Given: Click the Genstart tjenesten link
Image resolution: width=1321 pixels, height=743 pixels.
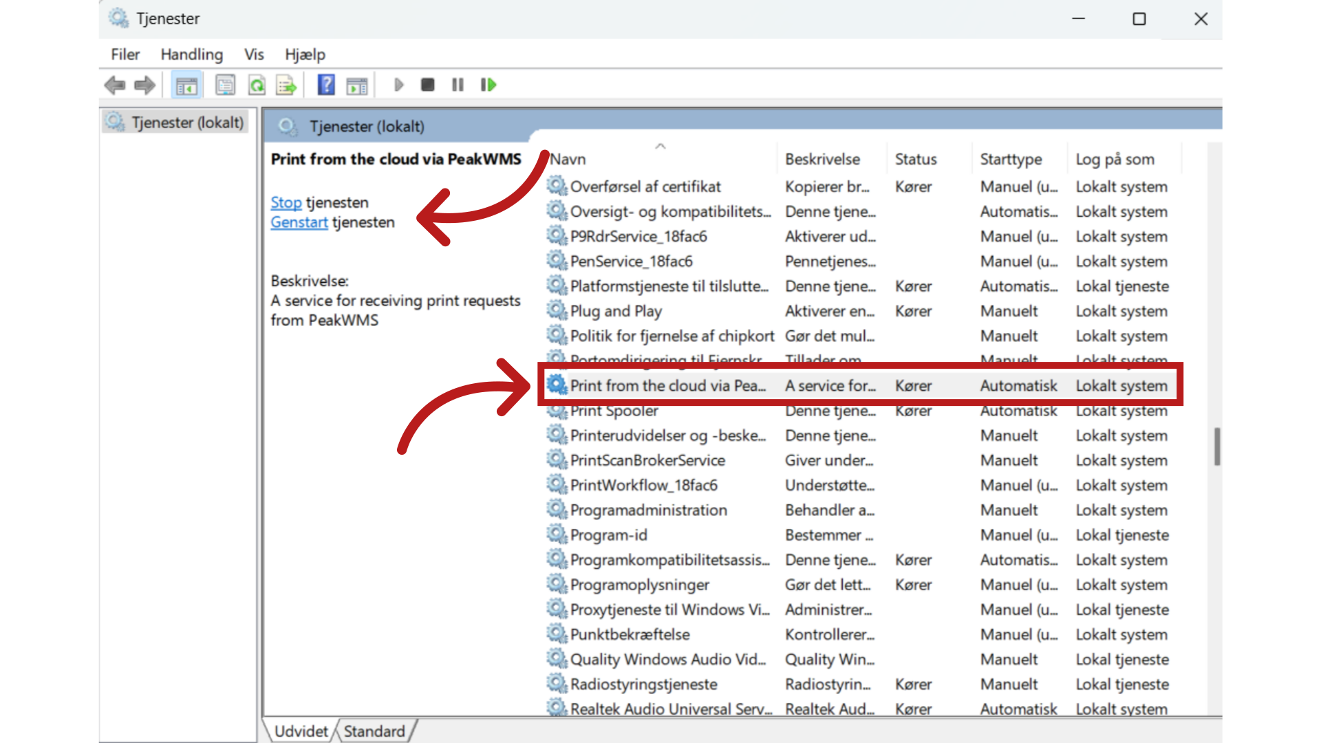Looking at the screenshot, I should 299,222.
